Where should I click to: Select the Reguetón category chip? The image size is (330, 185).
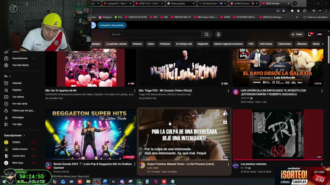coord(203,44)
